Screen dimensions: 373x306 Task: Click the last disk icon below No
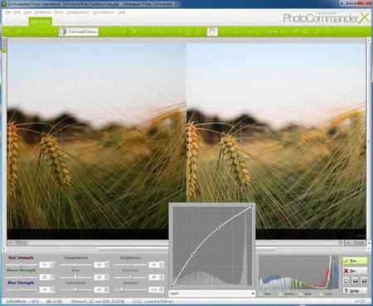tap(364, 281)
